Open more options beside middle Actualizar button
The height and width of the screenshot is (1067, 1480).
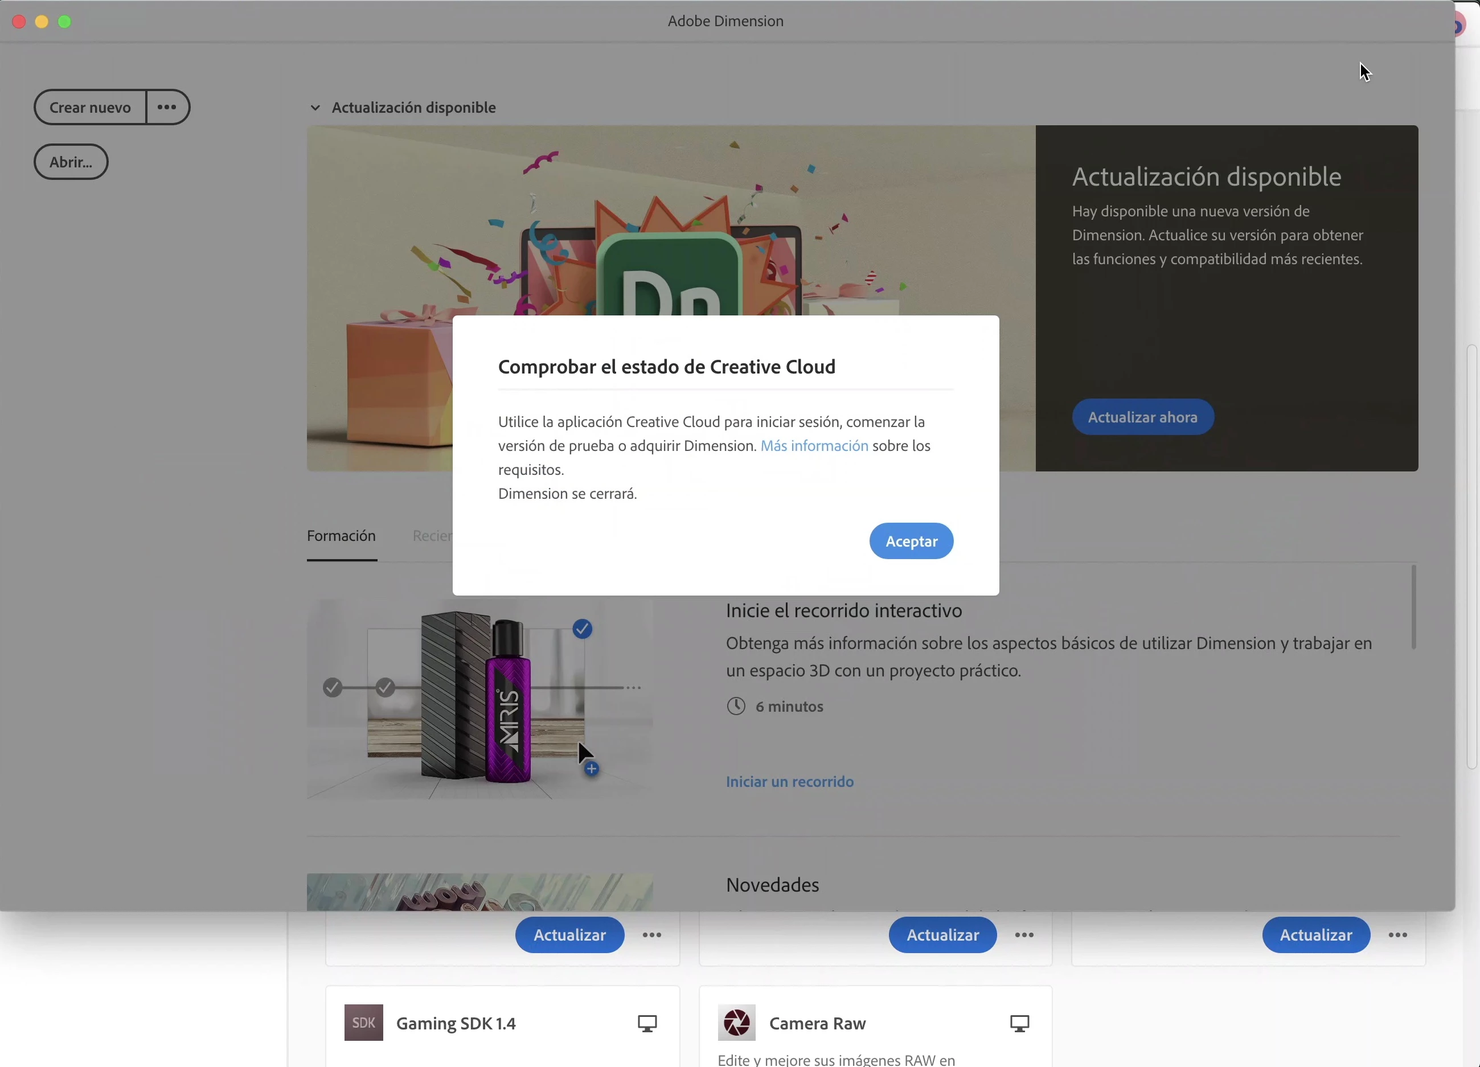pos(1024,934)
